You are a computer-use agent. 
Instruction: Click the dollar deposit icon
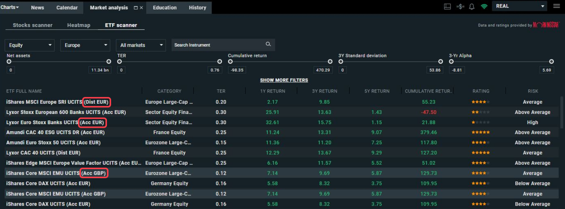coord(460,6)
